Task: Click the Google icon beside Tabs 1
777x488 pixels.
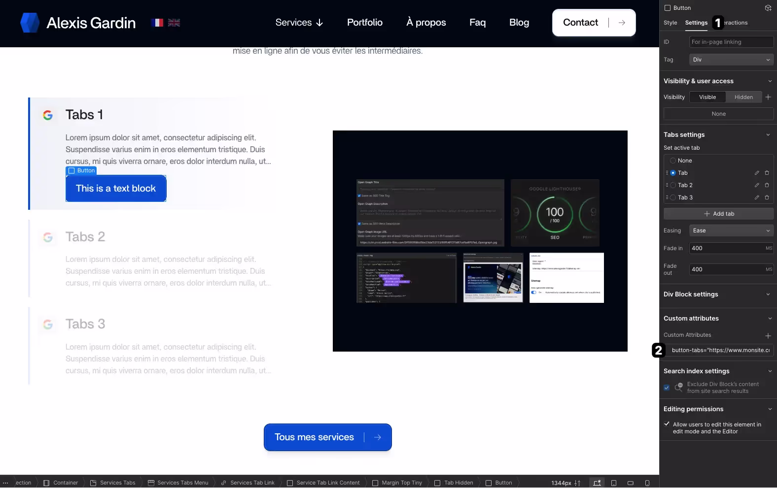Action: click(48, 115)
